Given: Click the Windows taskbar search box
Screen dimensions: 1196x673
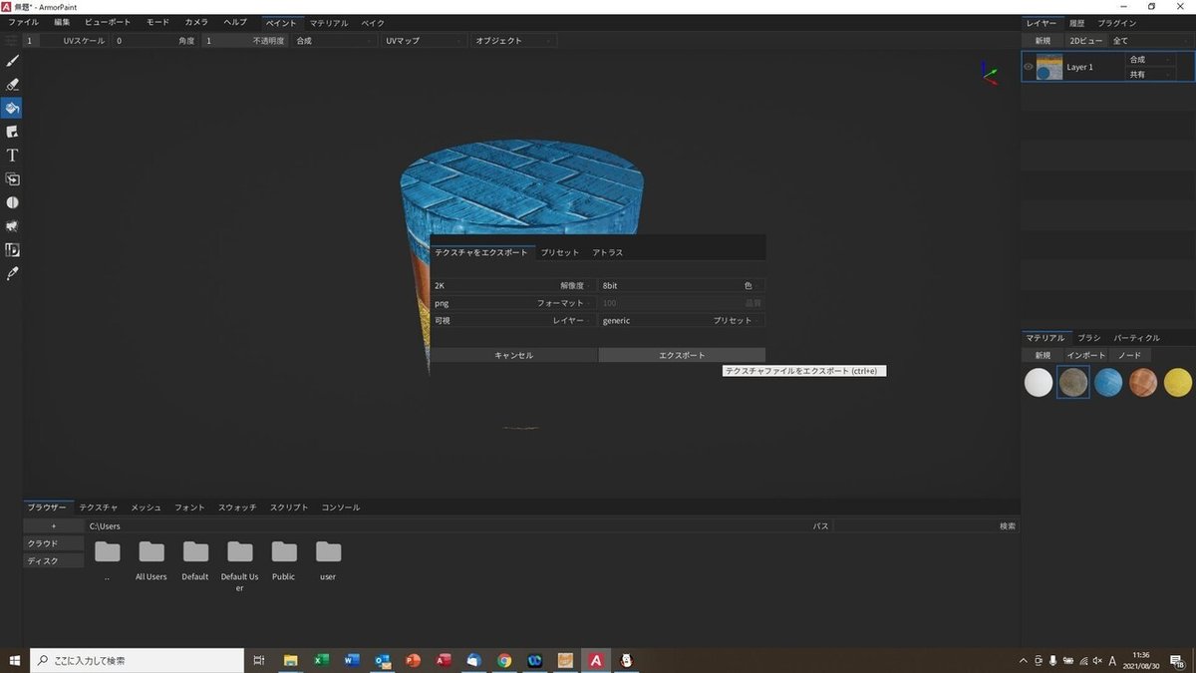Looking at the screenshot, I should 137,660.
